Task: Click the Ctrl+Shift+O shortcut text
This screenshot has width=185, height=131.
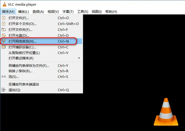Action: pos(68,24)
